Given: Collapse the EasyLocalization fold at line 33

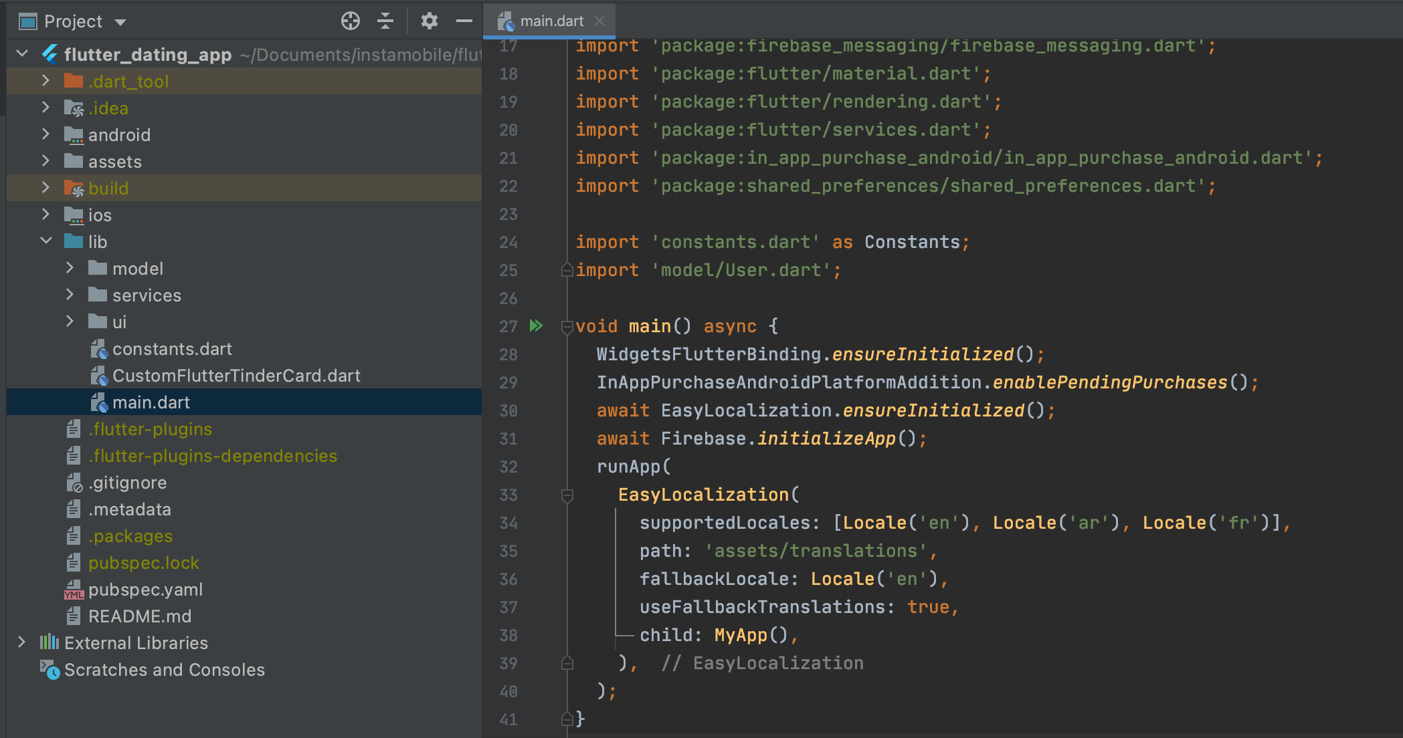Looking at the screenshot, I should (567, 495).
